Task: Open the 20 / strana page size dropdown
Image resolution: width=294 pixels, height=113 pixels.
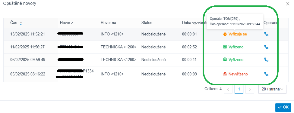Action: point(272,89)
